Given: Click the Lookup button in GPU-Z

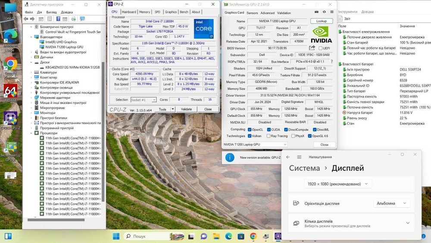Looking at the screenshot, I should tap(322, 21).
